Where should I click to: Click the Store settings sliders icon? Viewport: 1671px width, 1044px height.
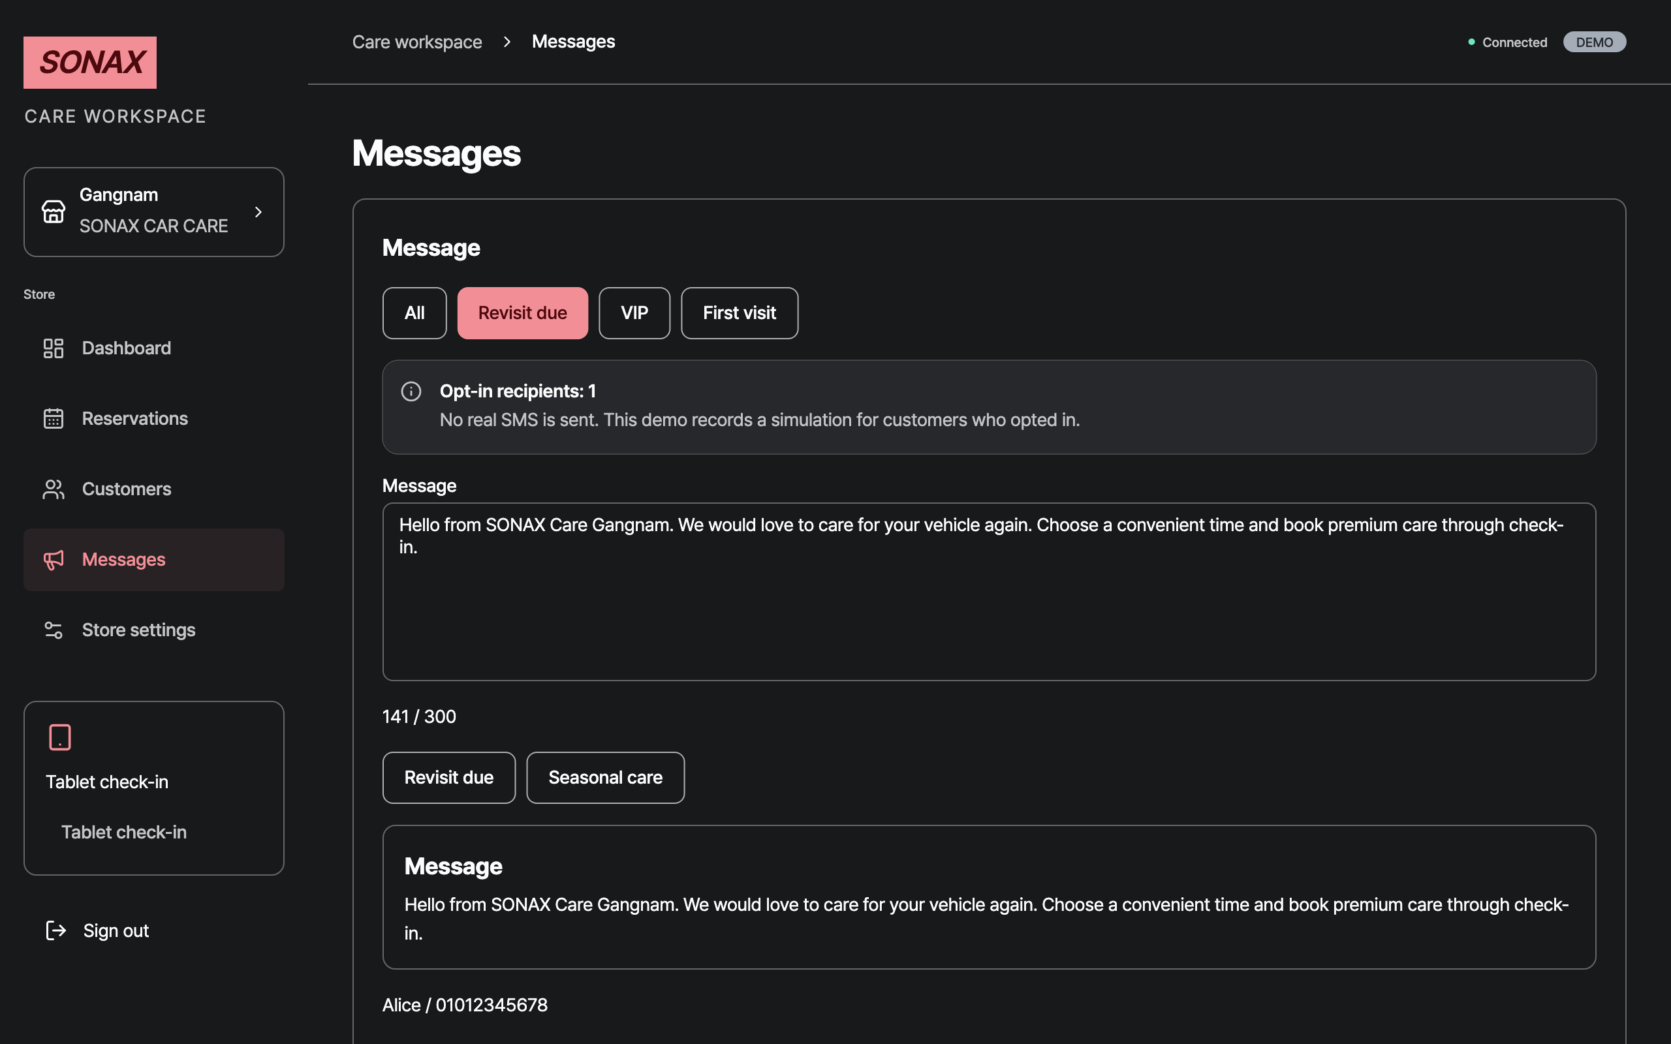point(53,630)
